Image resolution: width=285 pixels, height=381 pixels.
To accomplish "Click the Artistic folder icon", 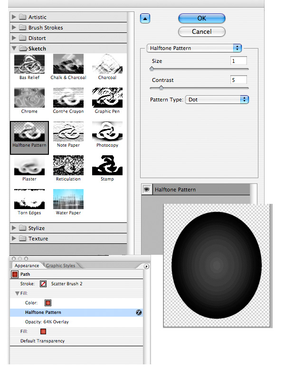I will point(22,17).
